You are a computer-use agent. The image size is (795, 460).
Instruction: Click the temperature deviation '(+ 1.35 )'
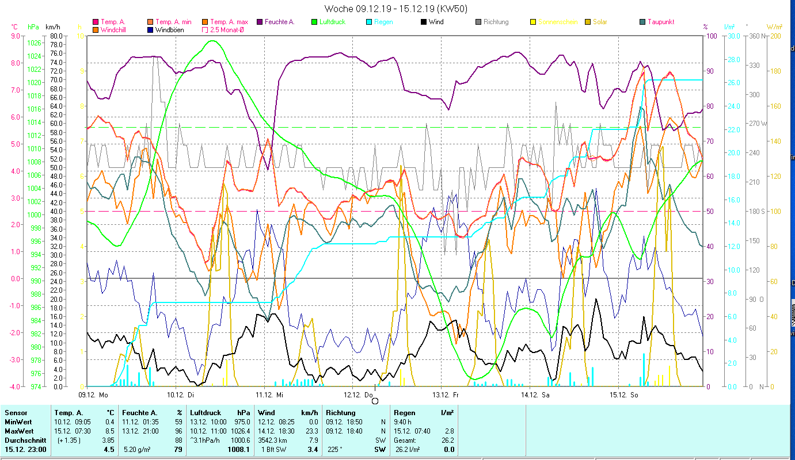[x=69, y=440]
